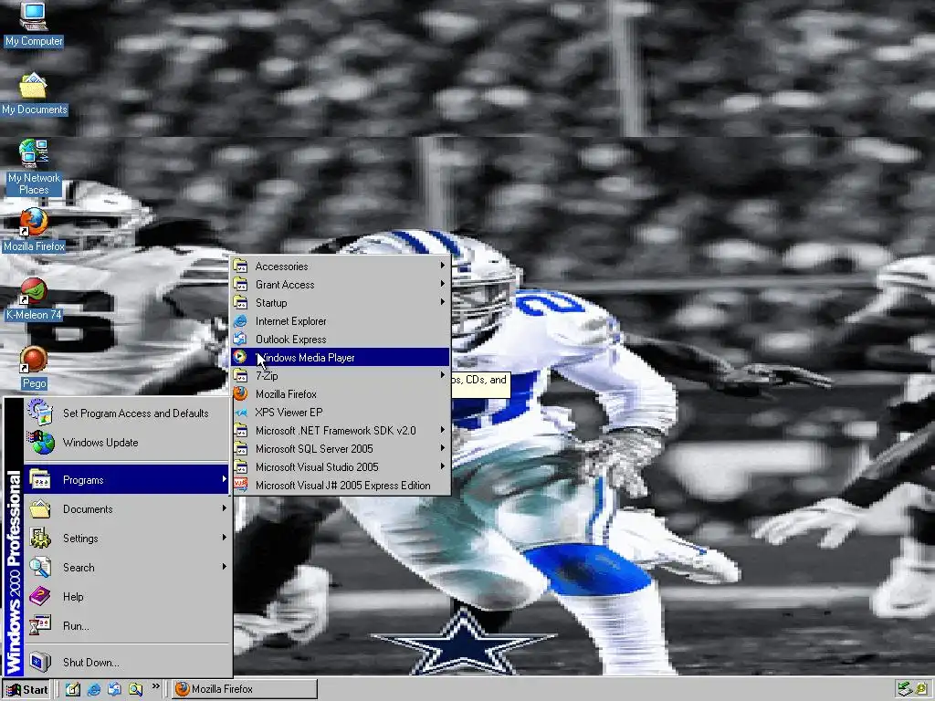
Task: Click green-arrow hardware tray icon
Action: coord(905,689)
